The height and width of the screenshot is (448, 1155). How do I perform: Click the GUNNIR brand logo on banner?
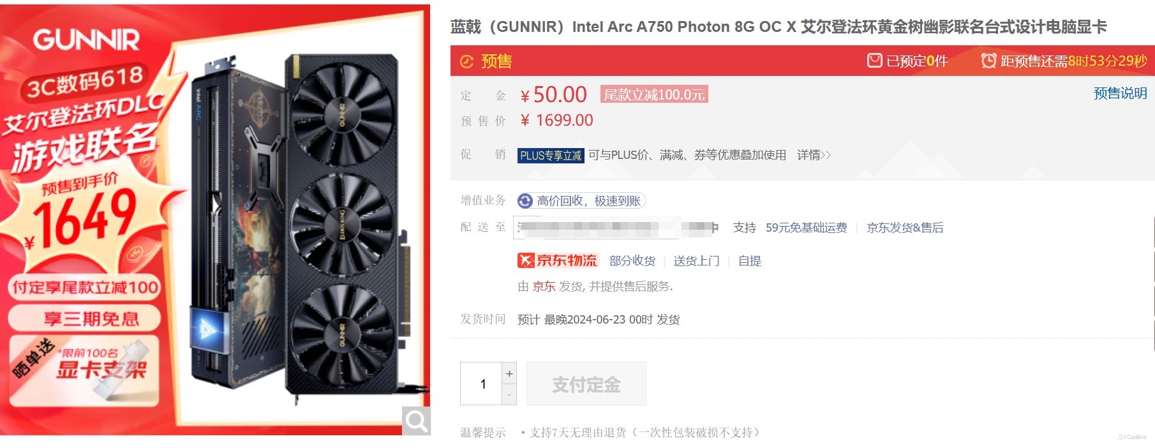[x=86, y=40]
